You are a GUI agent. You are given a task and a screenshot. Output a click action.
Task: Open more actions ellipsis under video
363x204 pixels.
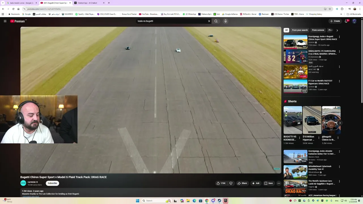click(279, 183)
